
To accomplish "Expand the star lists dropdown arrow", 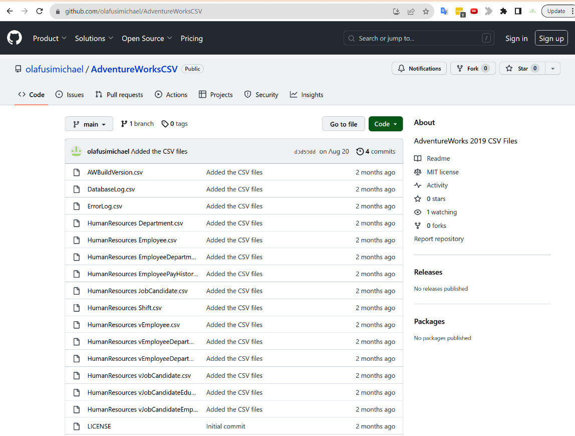I will tap(552, 69).
